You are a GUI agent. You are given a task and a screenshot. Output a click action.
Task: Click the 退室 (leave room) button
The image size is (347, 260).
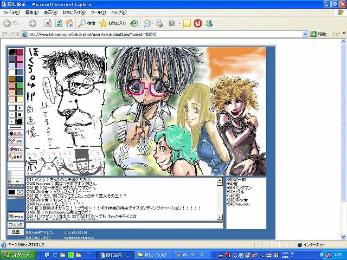(x=16, y=232)
